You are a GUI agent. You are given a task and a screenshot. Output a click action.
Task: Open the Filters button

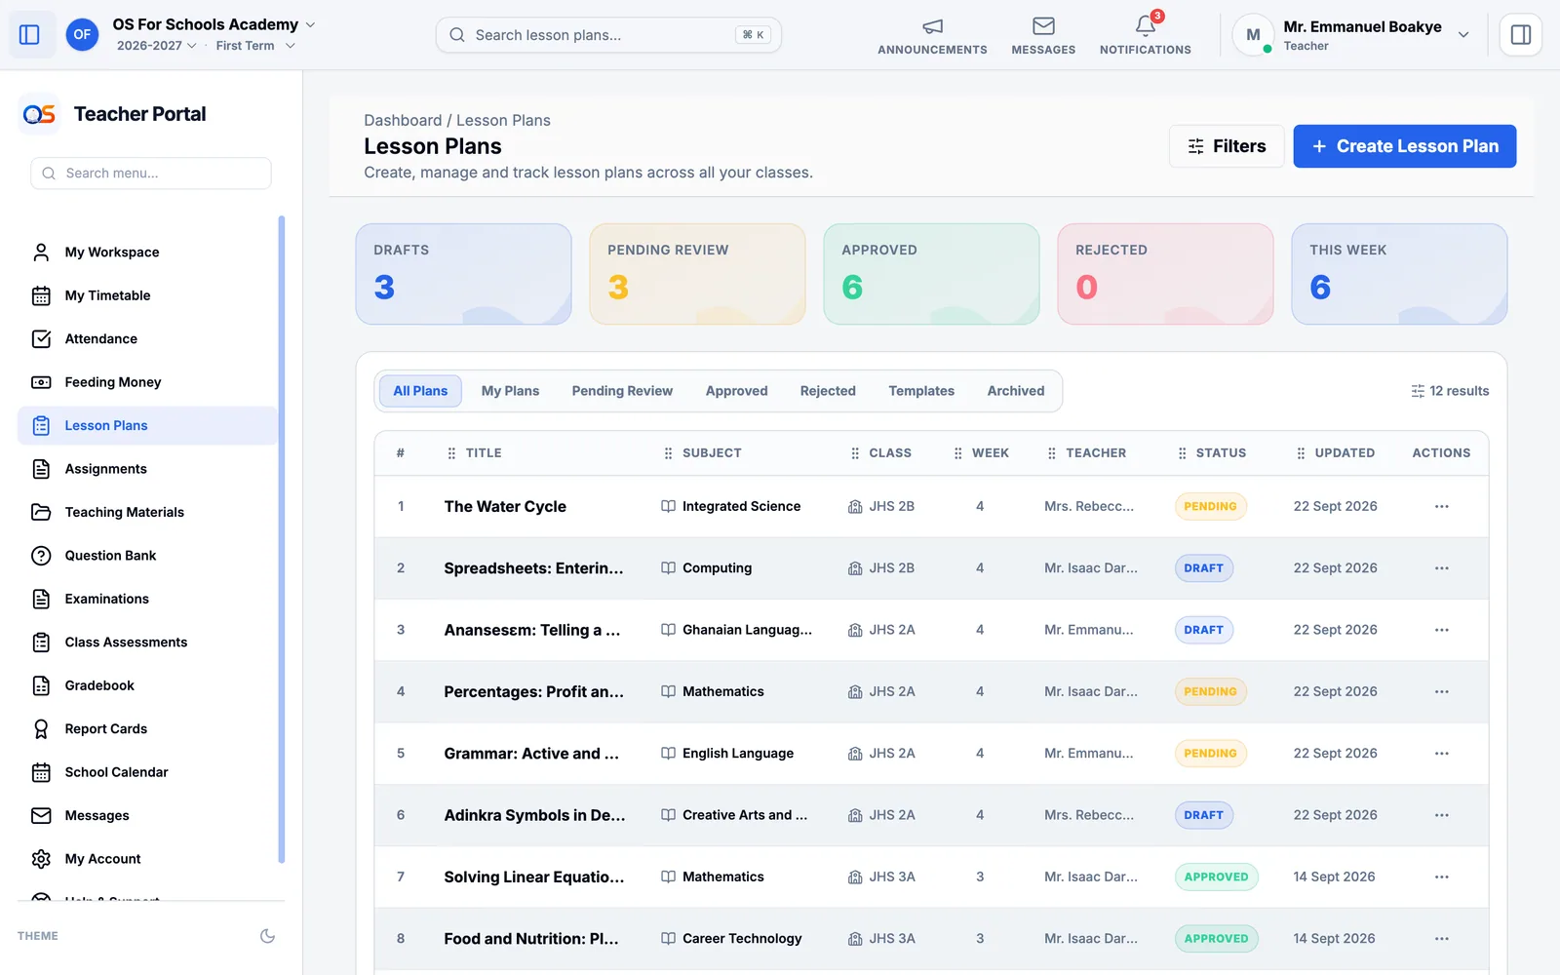(x=1227, y=146)
